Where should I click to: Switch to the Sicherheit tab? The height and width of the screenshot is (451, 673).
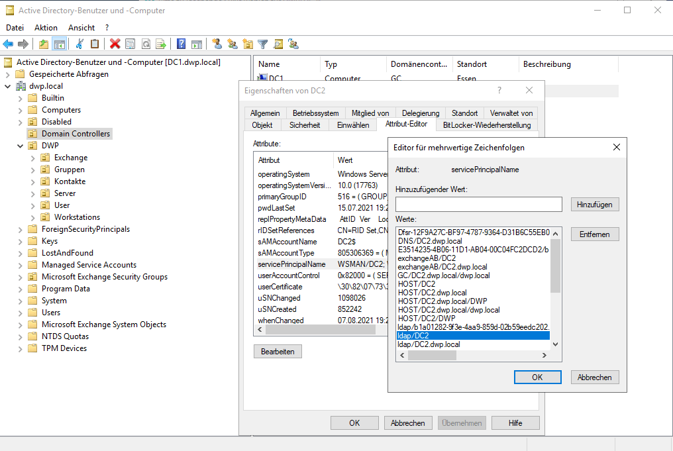[305, 125]
